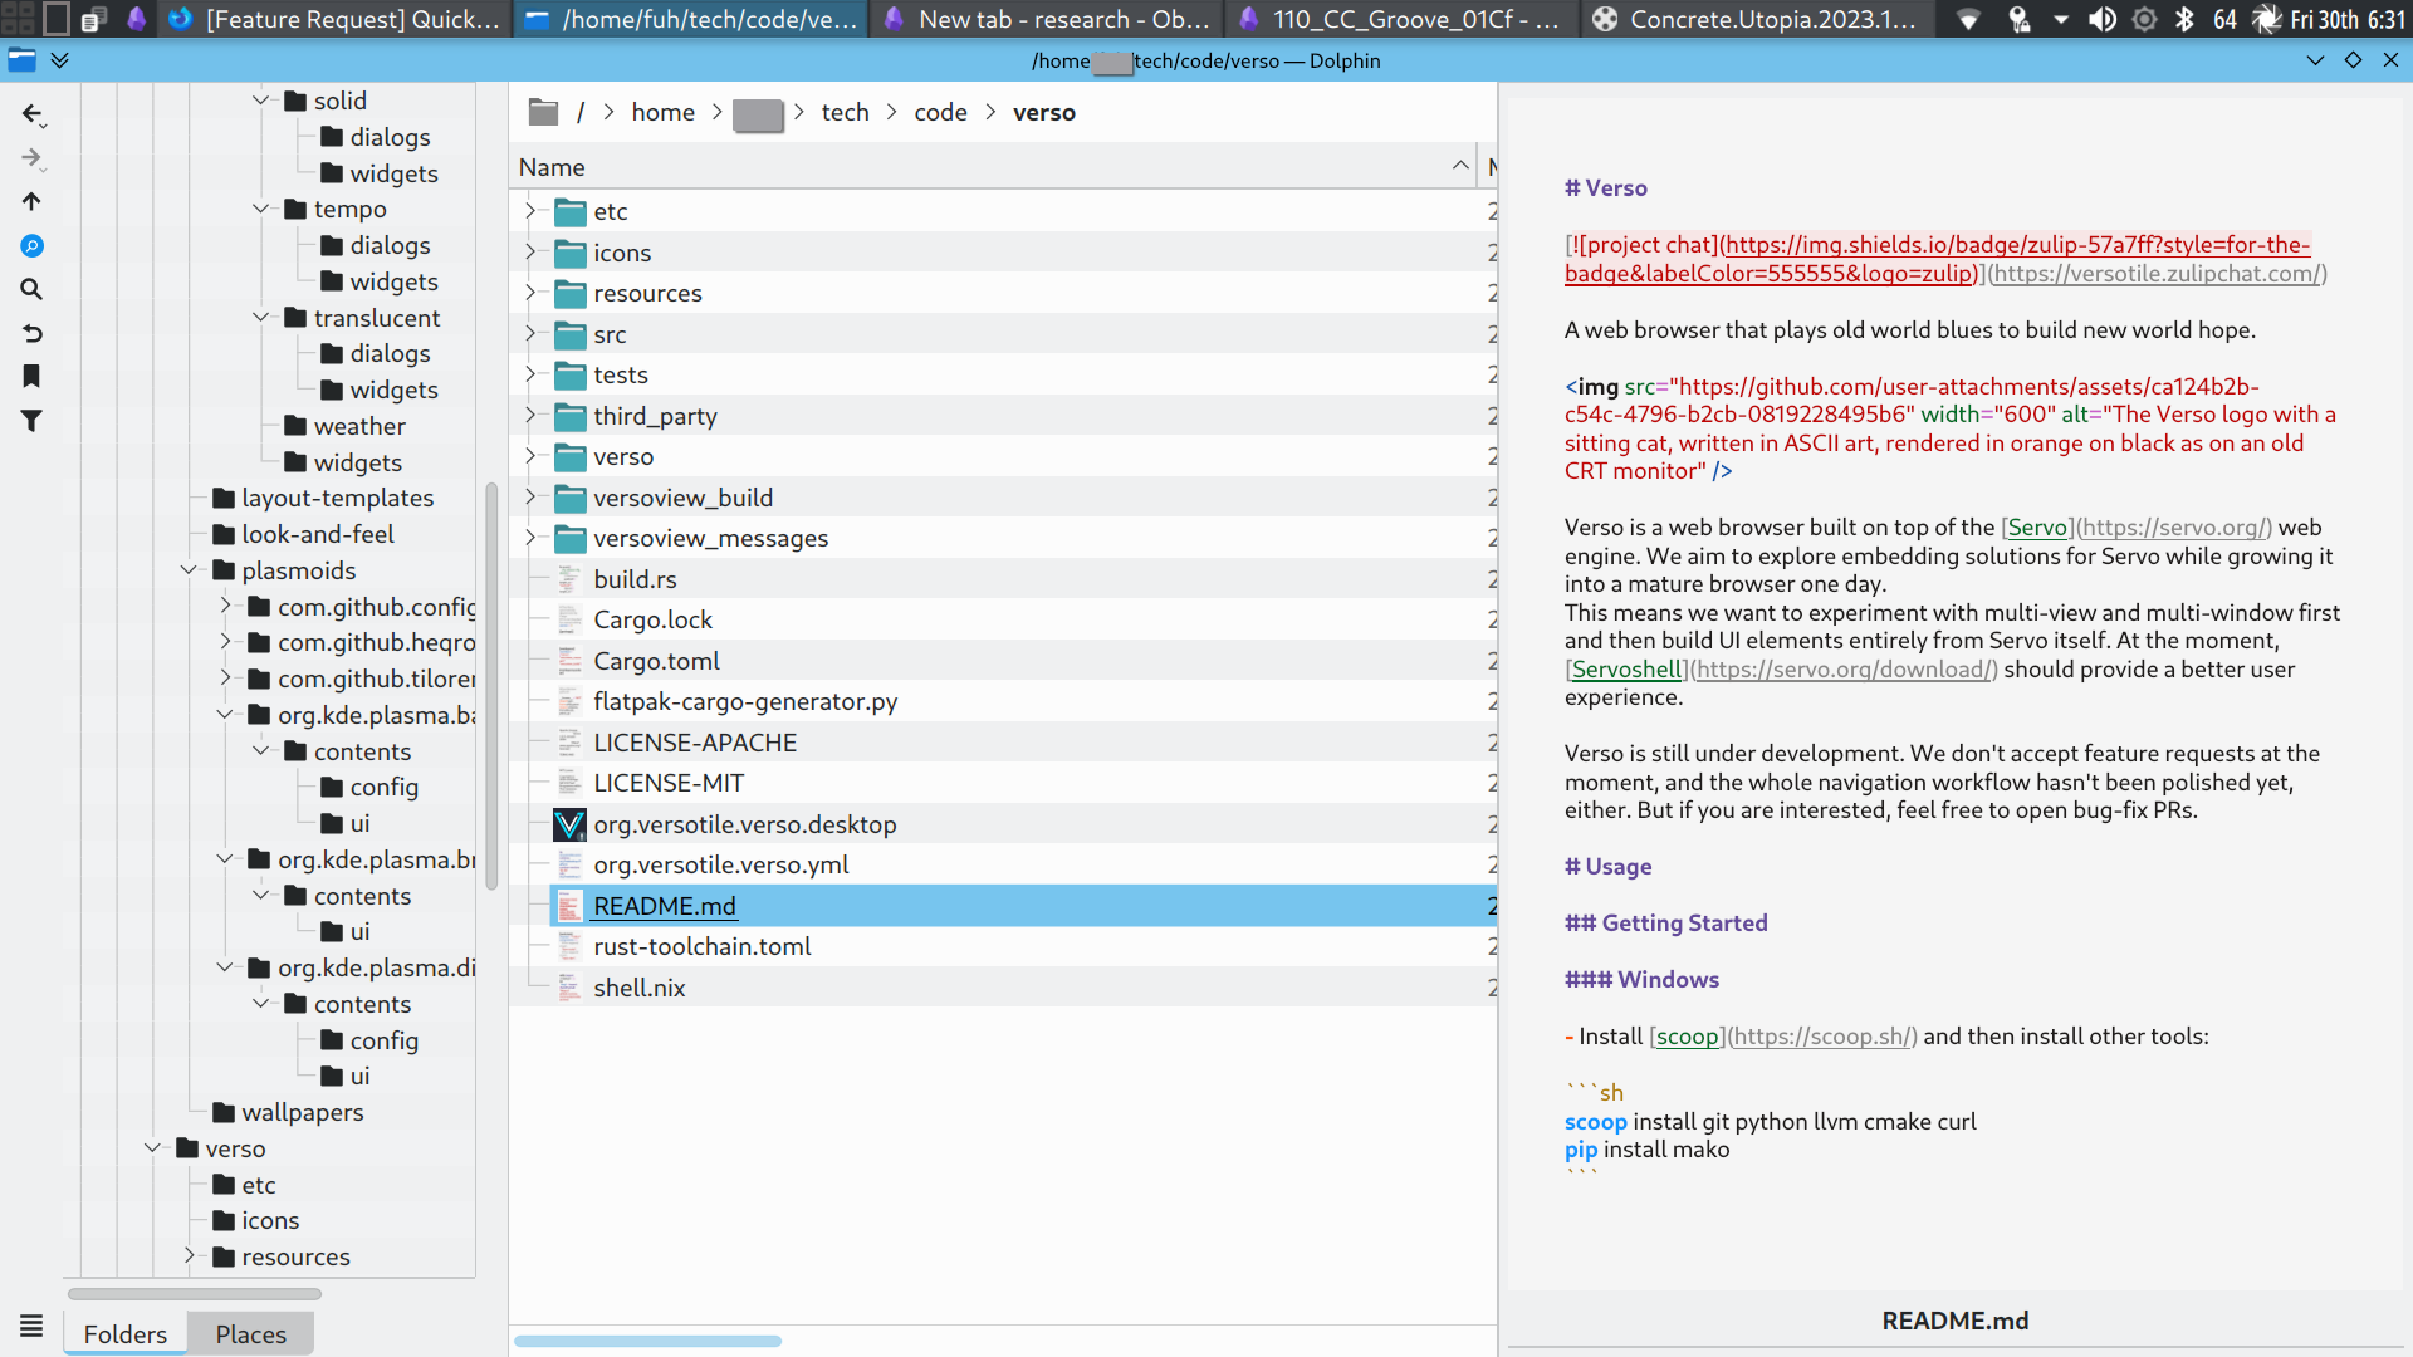The width and height of the screenshot is (2413, 1357).
Task: Collapse the solid tree folder
Action: click(260, 101)
